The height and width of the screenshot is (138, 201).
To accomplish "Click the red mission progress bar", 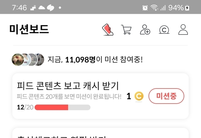I will (62, 107).
